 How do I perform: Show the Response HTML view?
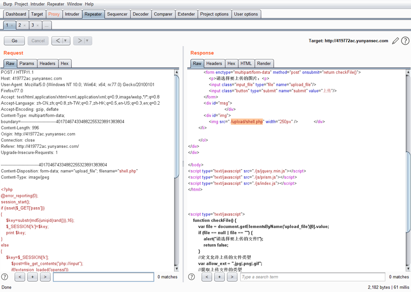[x=246, y=64]
